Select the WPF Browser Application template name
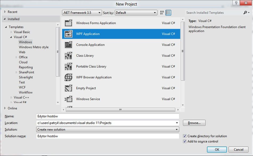Viewport: 253px width, 156px height. (94, 77)
